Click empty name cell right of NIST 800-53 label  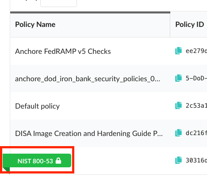[121, 161]
